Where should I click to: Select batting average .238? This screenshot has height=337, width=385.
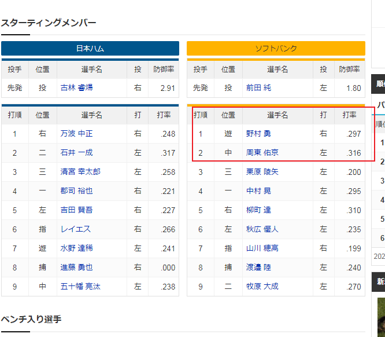coord(168,287)
